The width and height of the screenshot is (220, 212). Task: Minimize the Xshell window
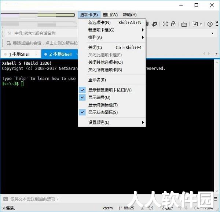181,5
